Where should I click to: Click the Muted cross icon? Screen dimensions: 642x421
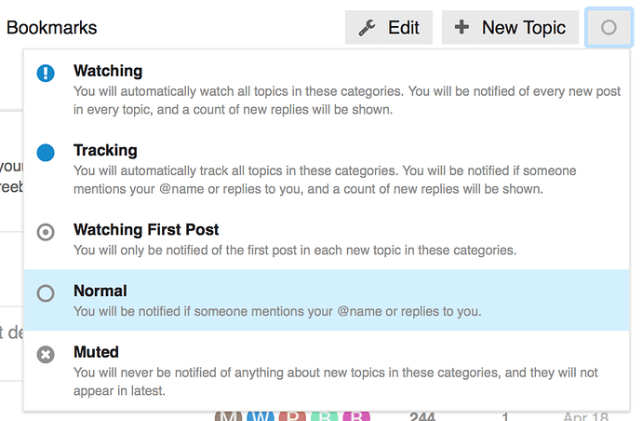tap(46, 354)
